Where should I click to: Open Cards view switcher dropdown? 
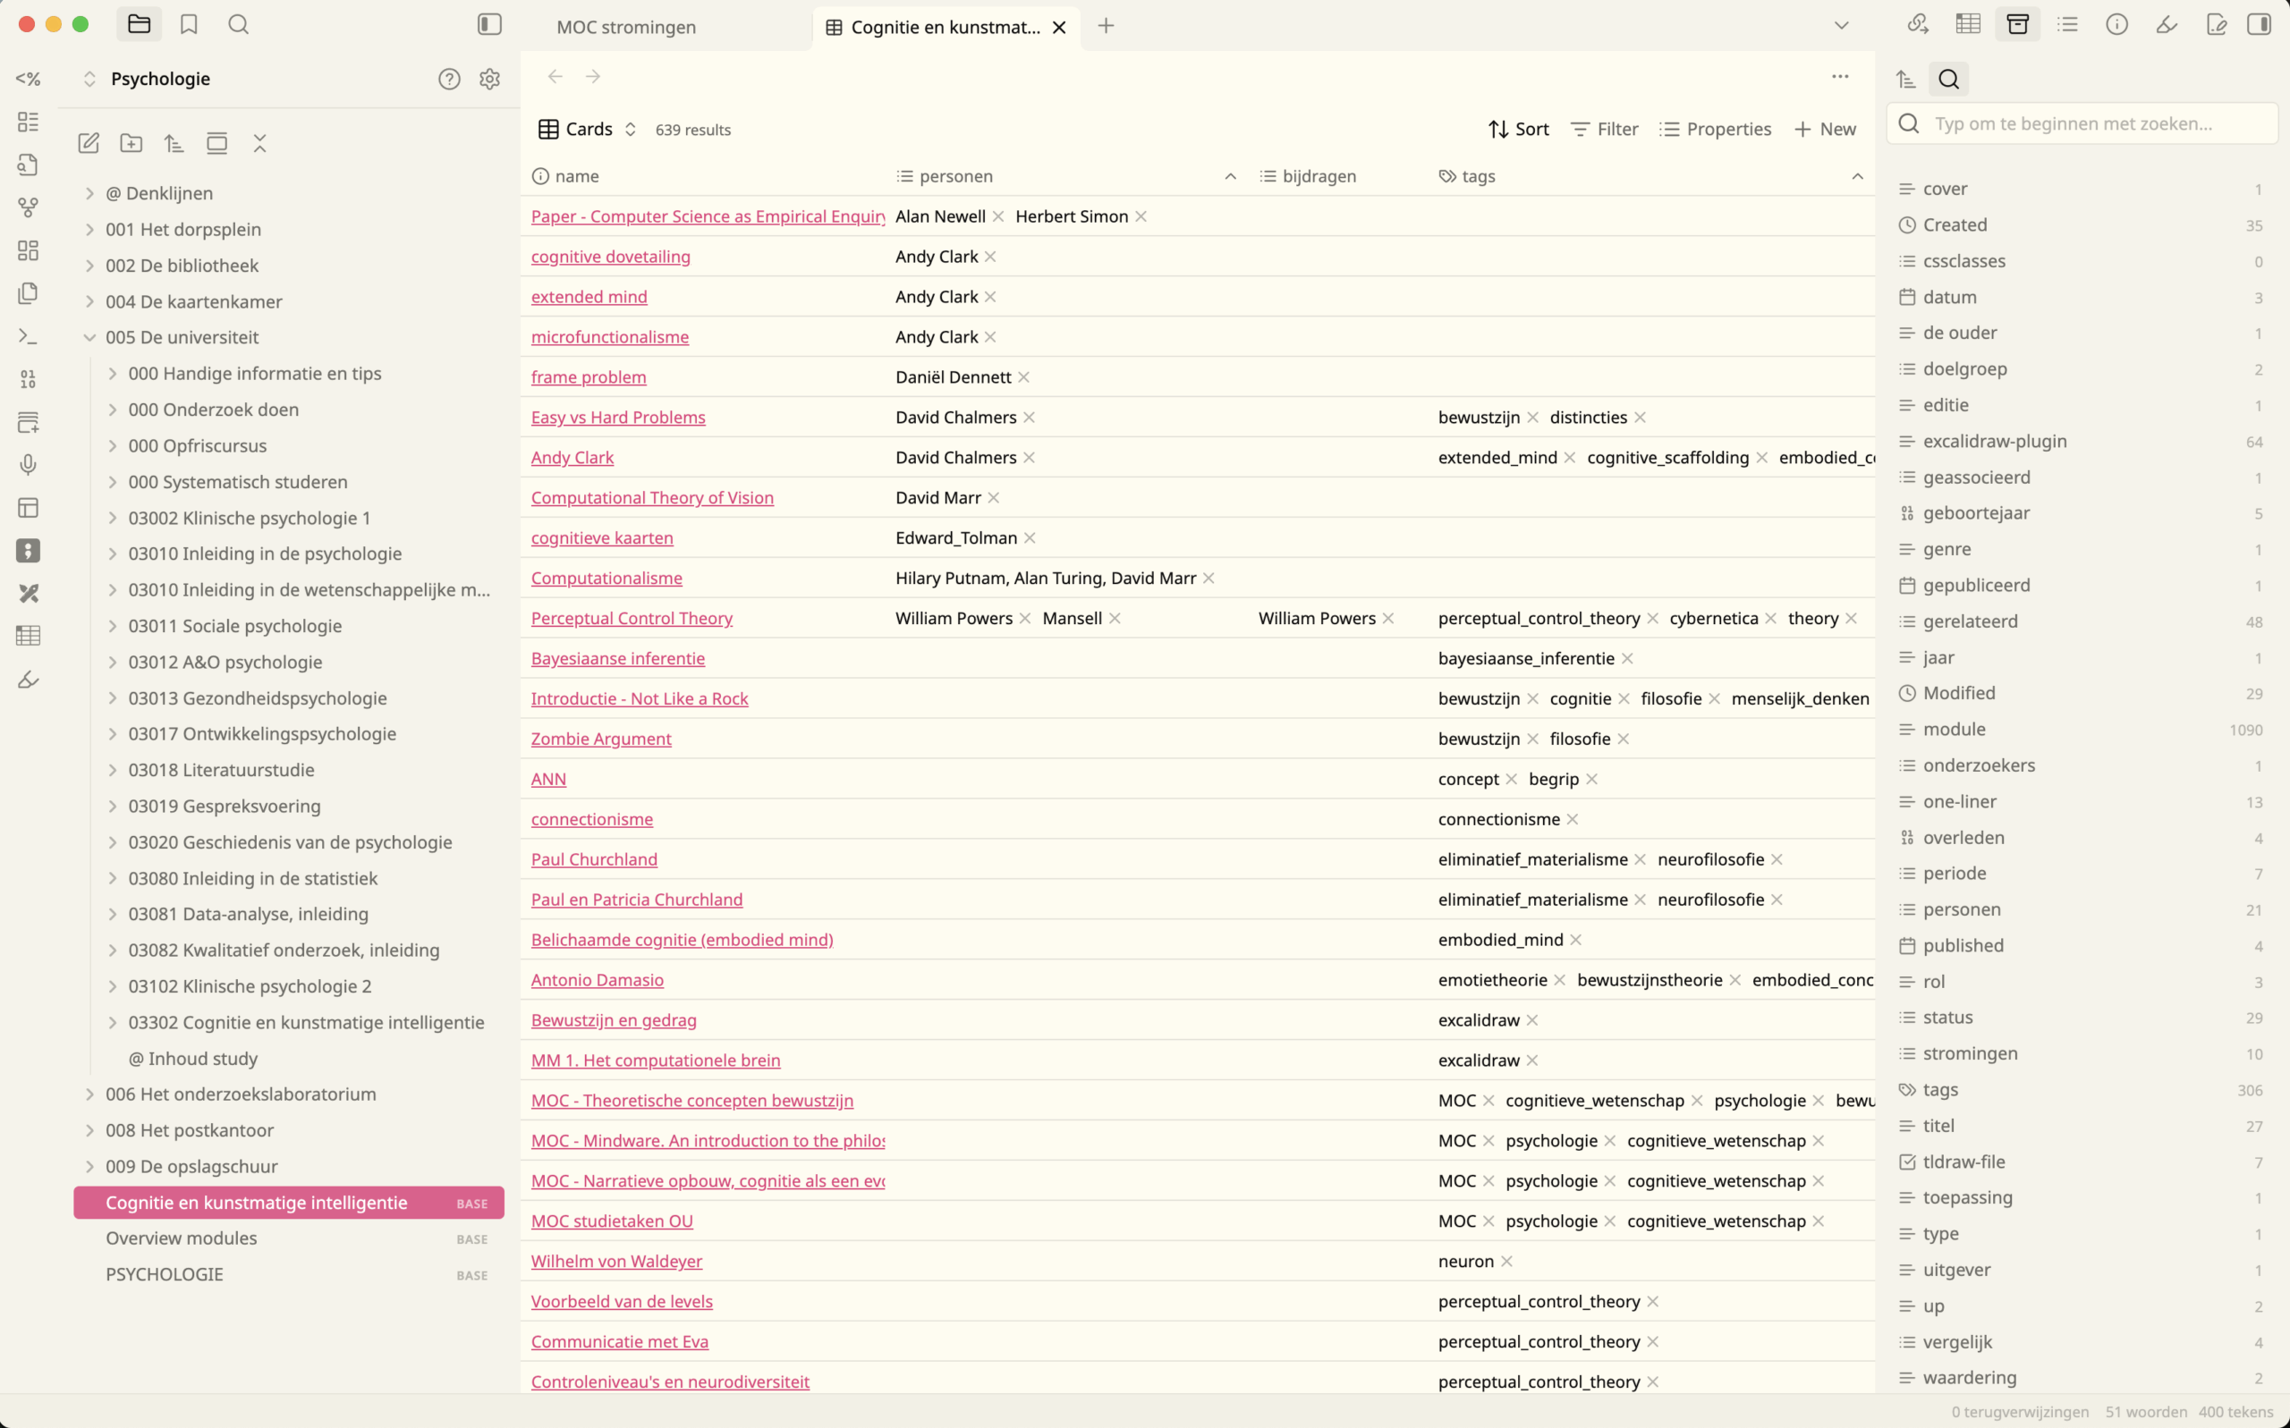[x=588, y=130]
